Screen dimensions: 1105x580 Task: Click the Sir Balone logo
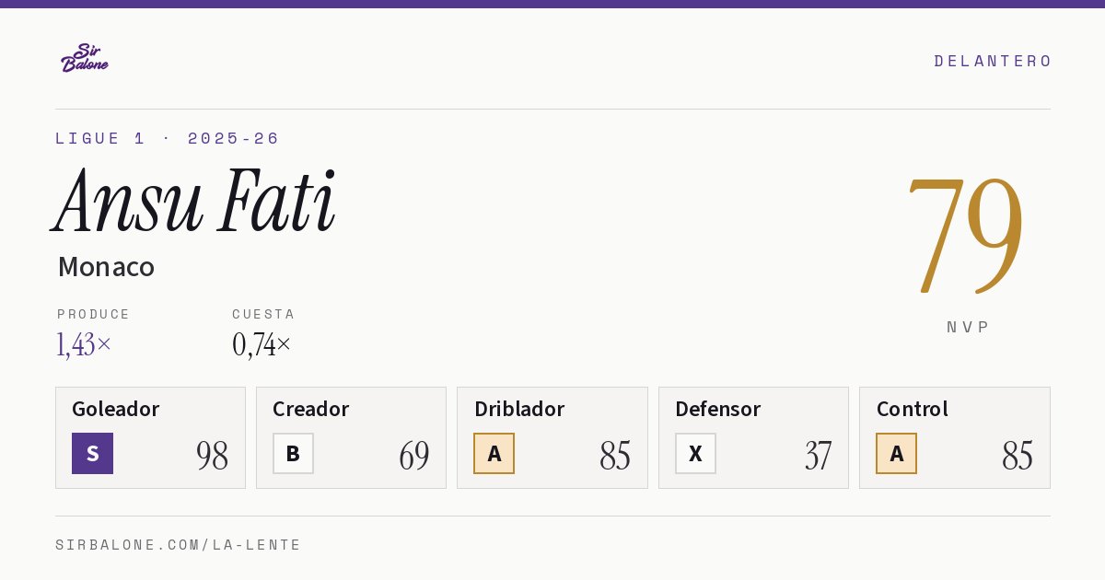click(85, 58)
